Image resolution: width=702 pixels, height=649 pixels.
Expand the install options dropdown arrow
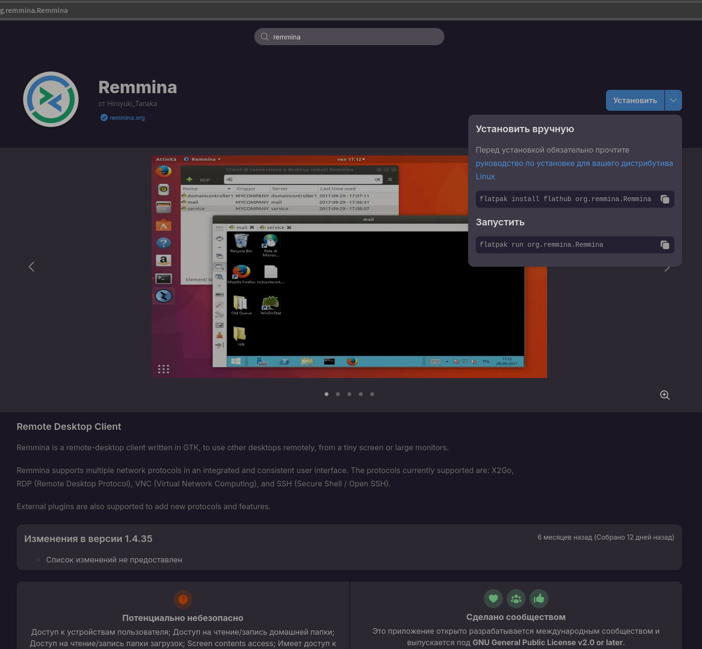click(673, 100)
